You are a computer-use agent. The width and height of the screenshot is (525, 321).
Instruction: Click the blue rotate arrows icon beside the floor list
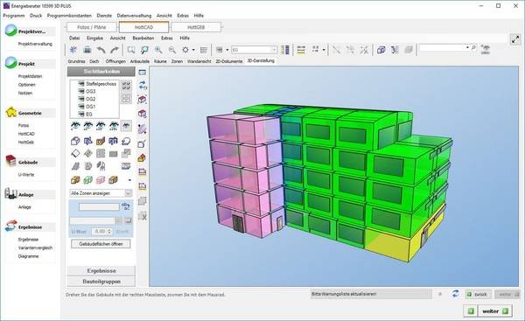143,86
